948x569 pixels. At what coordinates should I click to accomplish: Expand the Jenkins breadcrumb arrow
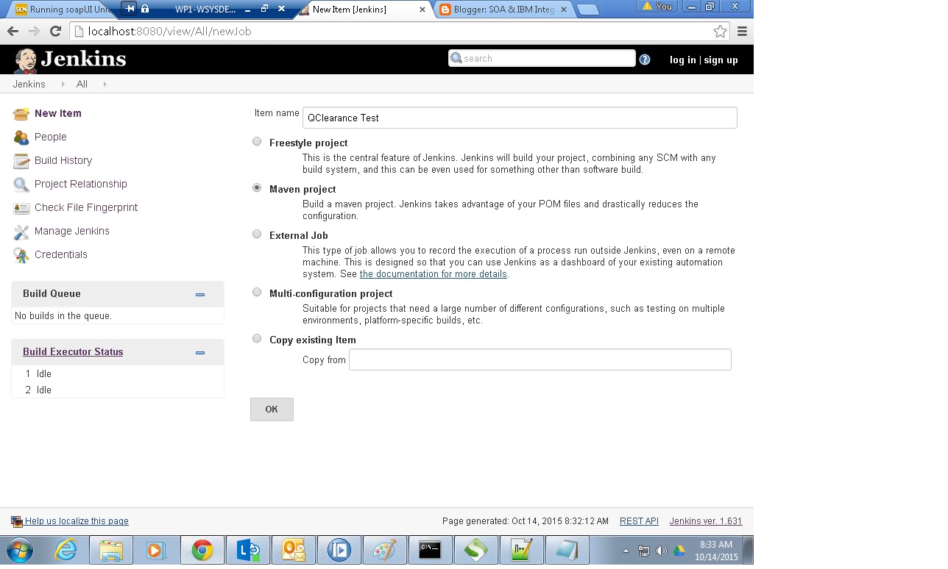[x=63, y=85]
